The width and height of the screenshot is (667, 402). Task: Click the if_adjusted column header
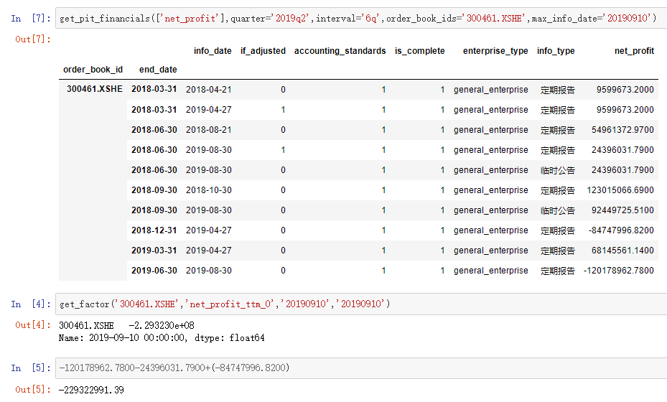tap(263, 51)
